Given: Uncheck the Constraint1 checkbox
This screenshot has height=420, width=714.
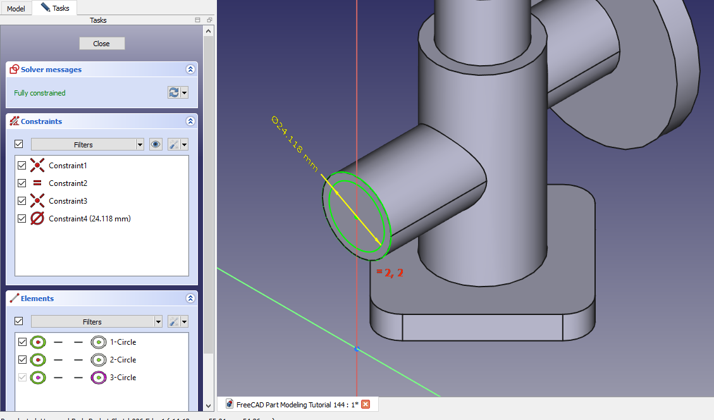Looking at the screenshot, I should click(x=22, y=166).
